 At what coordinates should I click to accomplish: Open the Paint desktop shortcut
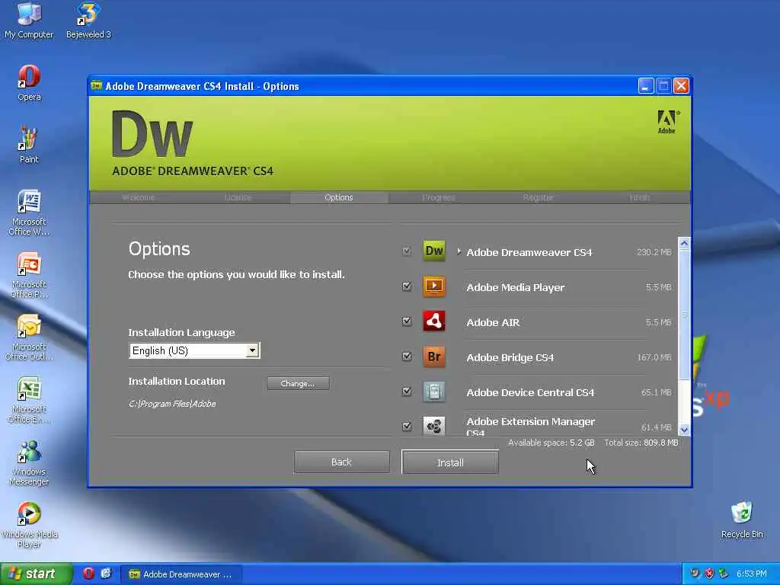(28, 145)
